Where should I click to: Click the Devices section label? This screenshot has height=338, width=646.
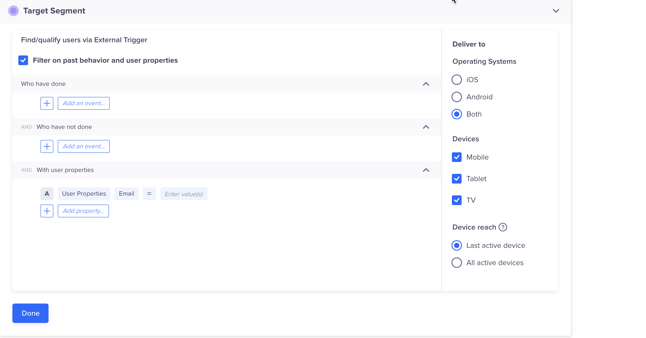coord(466,139)
